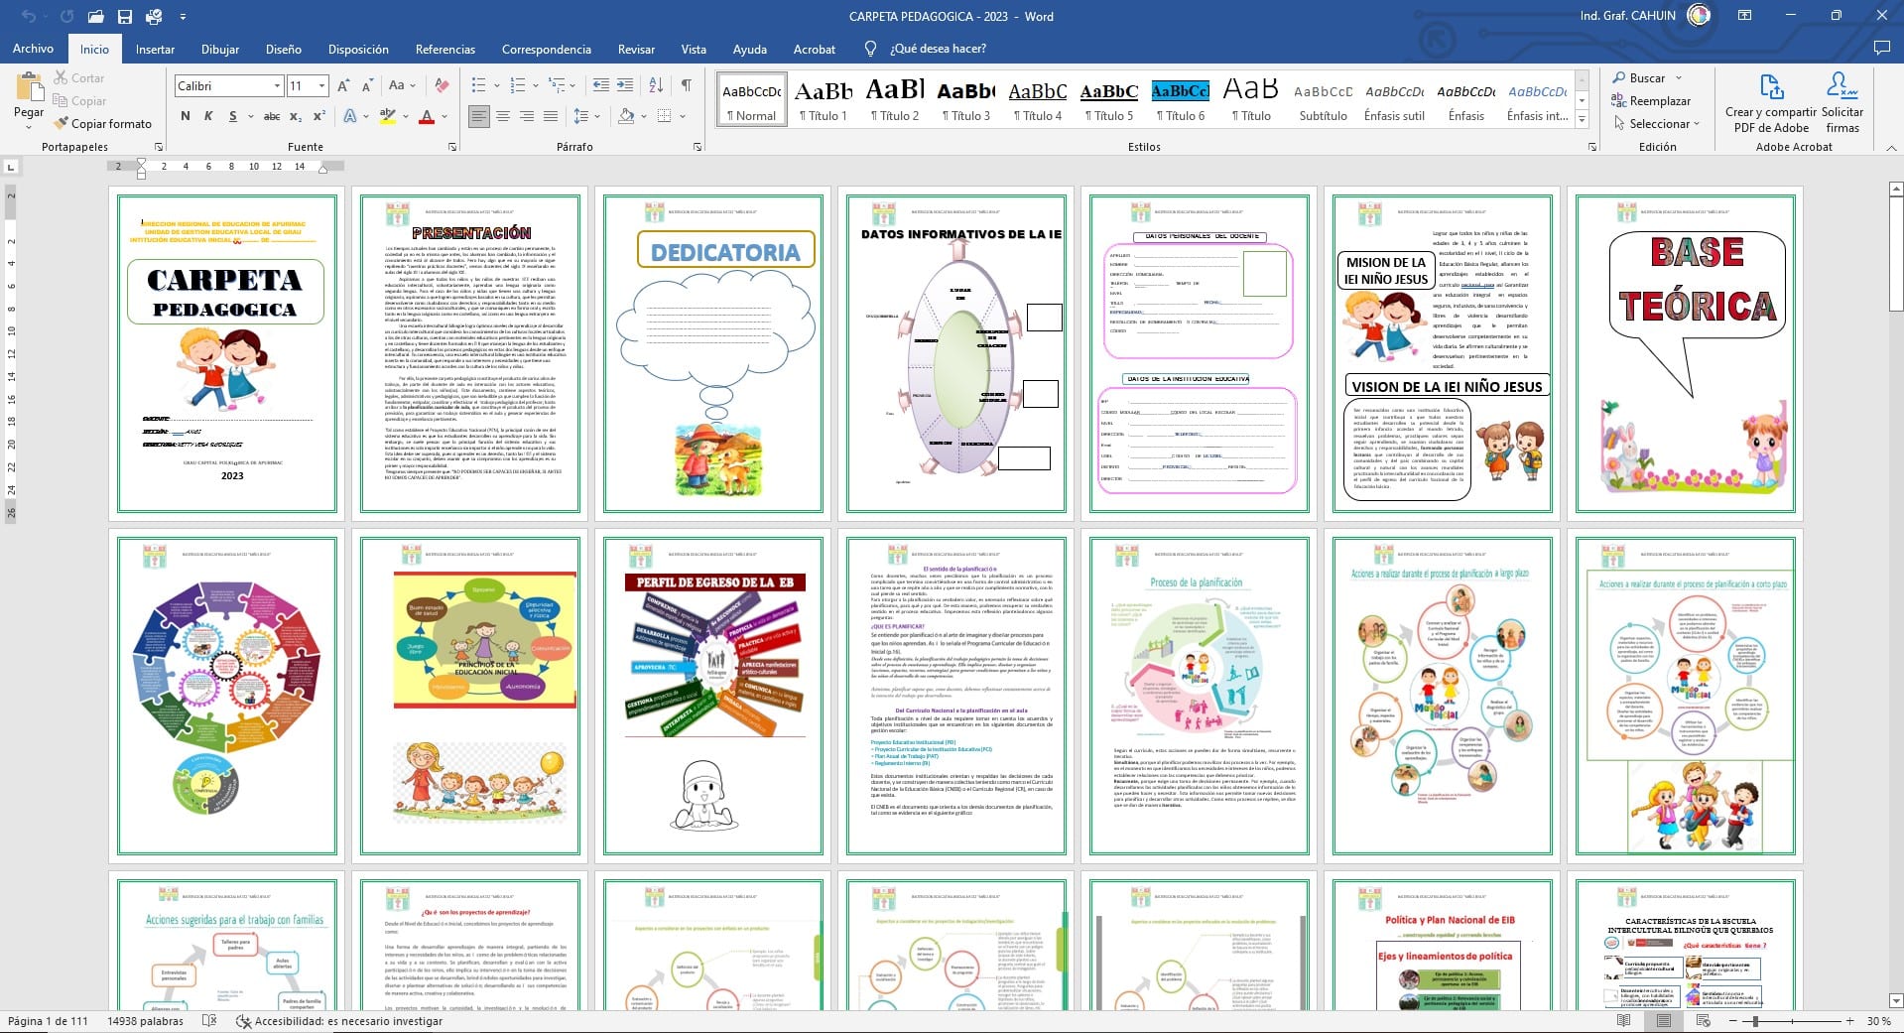The width and height of the screenshot is (1904, 1033).
Task: Click the Save icon in quick access toolbar
Action: [x=125, y=17]
